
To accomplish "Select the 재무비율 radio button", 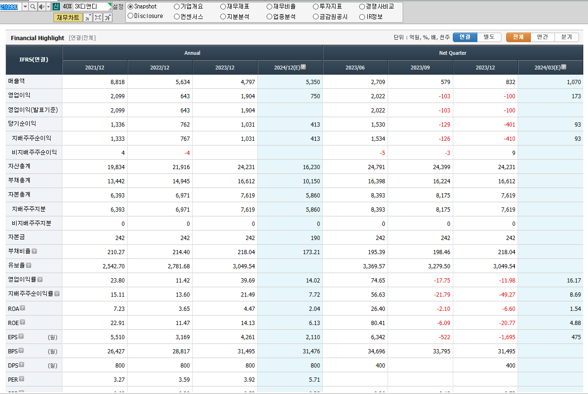I will [269, 7].
